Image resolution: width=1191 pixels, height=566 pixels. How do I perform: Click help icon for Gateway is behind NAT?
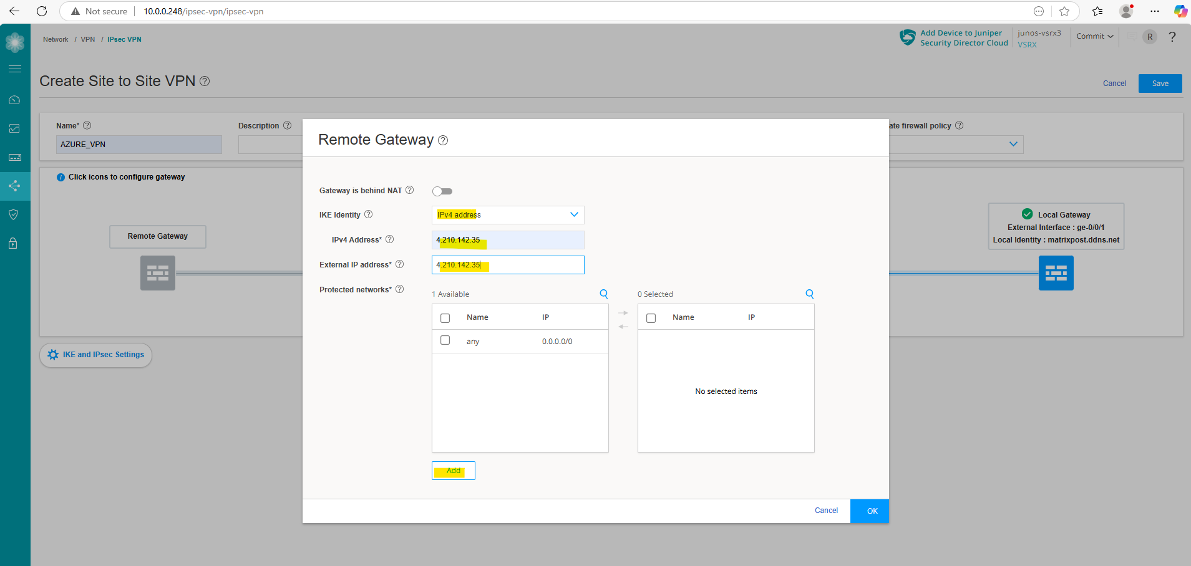[410, 190]
